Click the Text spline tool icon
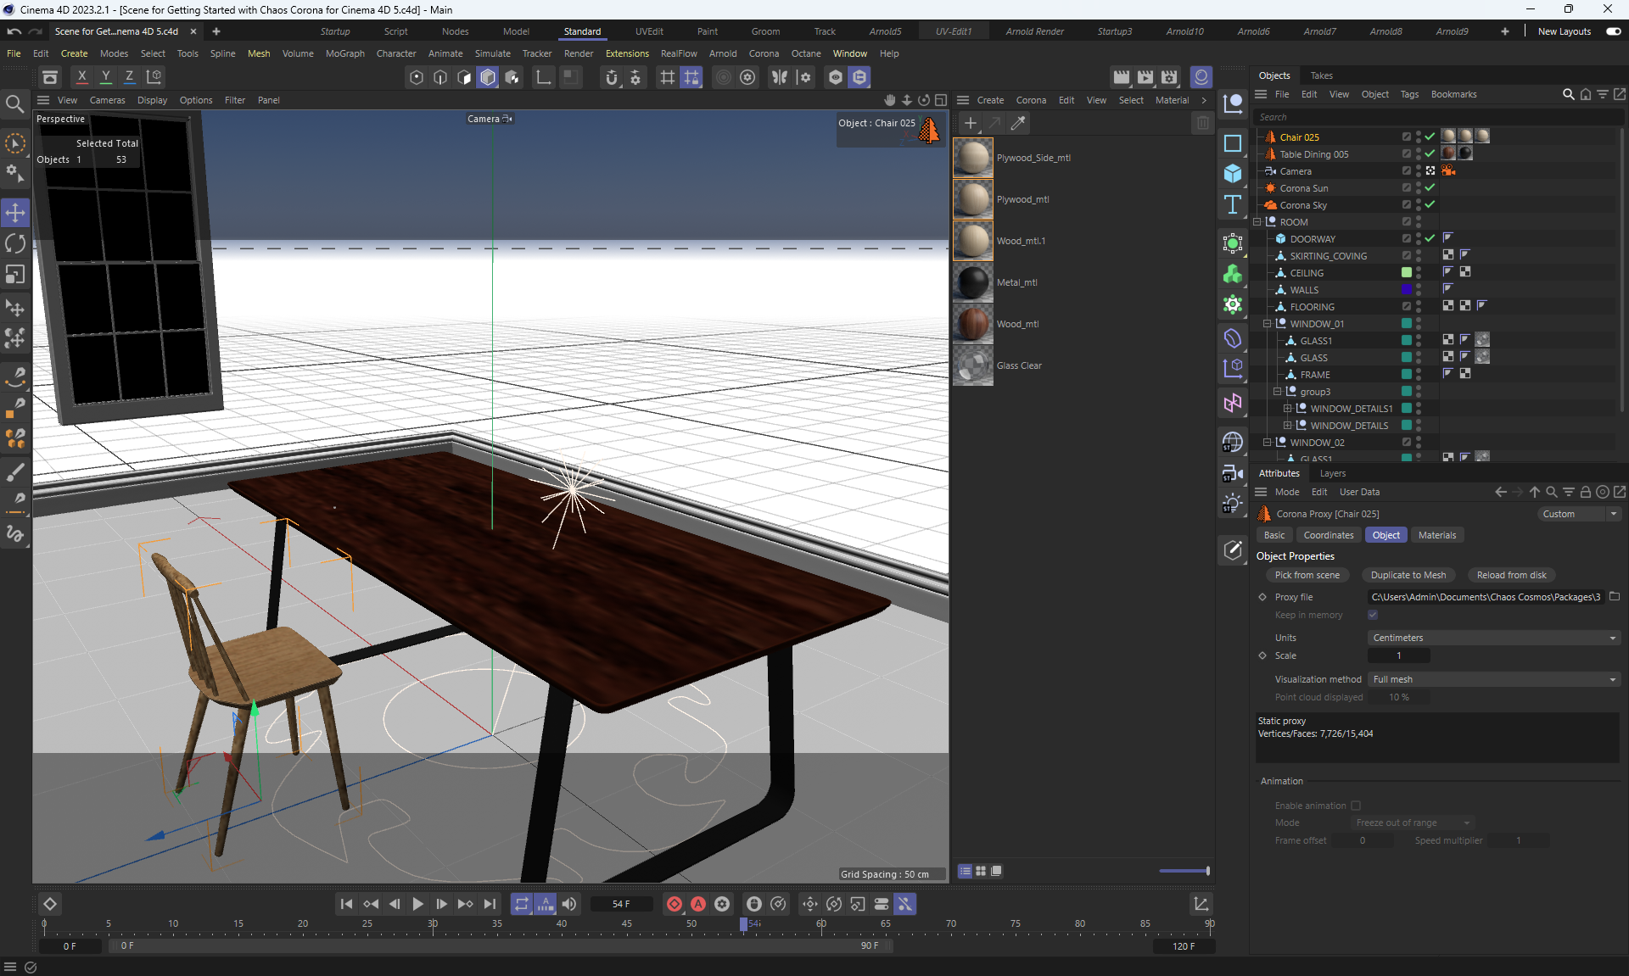This screenshot has width=1629, height=976. 1233,204
